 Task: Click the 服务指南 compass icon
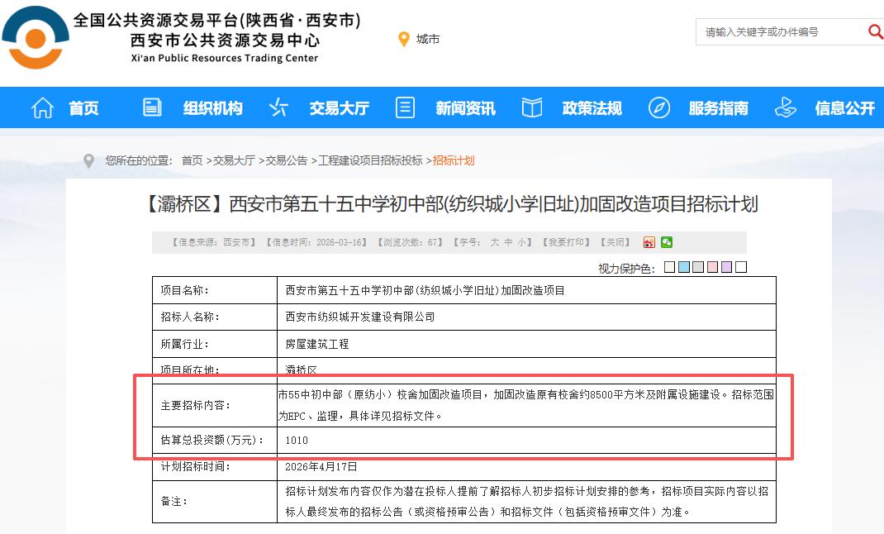click(658, 107)
